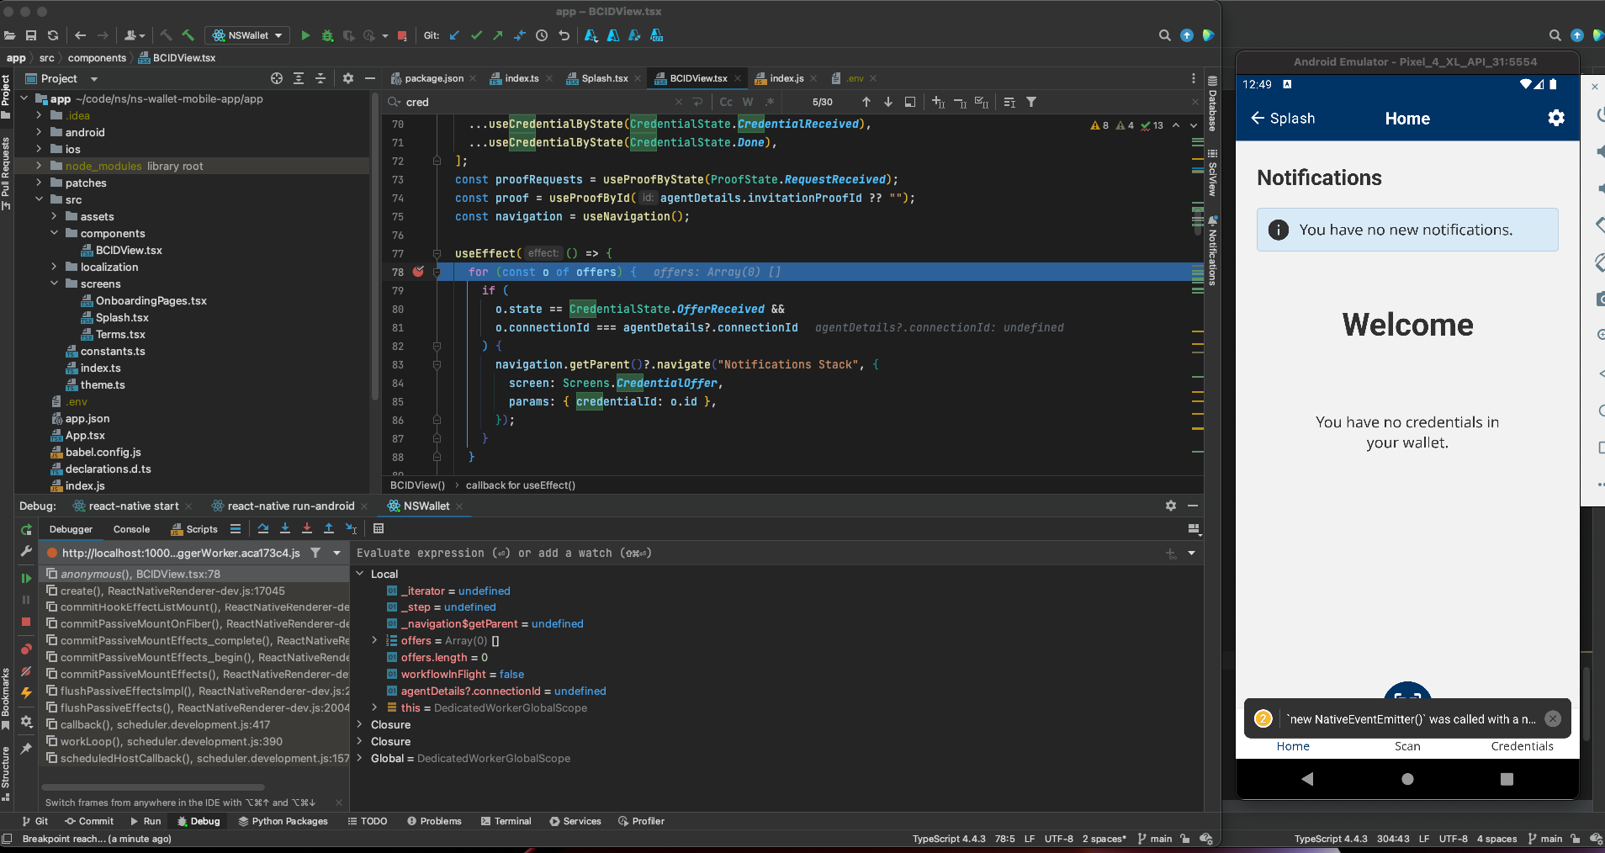1605x853 pixels.
Task: Toggle Match Case (Cc) in search bar
Action: [x=726, y=102]
